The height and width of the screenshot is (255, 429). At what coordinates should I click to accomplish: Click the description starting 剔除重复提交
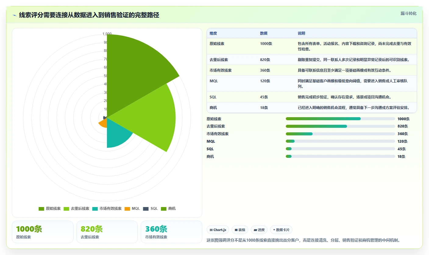click(353, 60)
